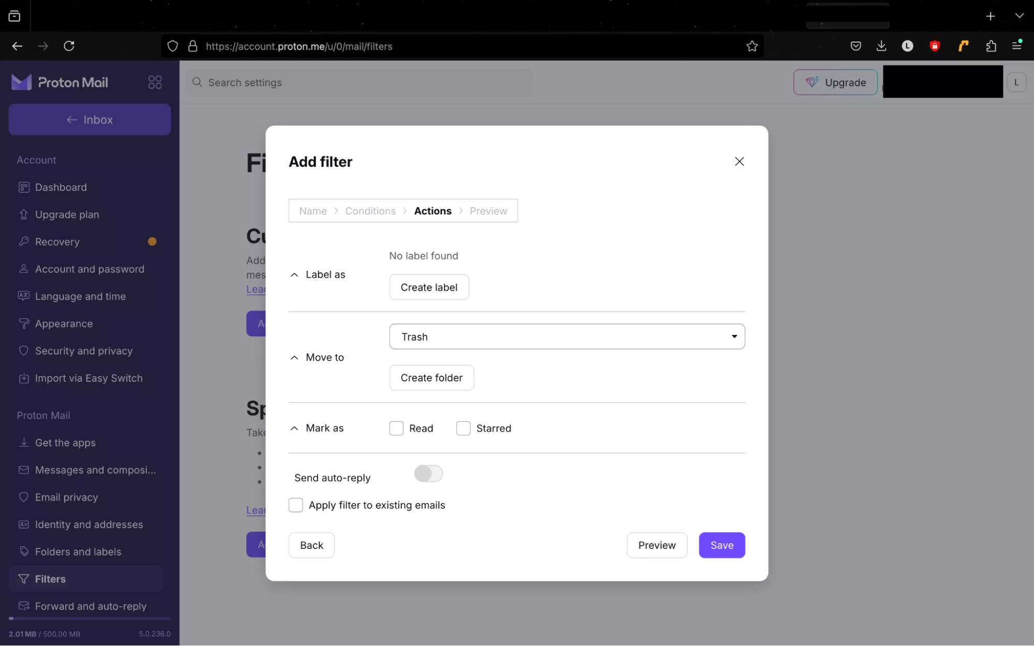Enable the Send auto-reply toggle
Image resolution: width=1034 pixels, height=646 pixels.
pos(428,473)
